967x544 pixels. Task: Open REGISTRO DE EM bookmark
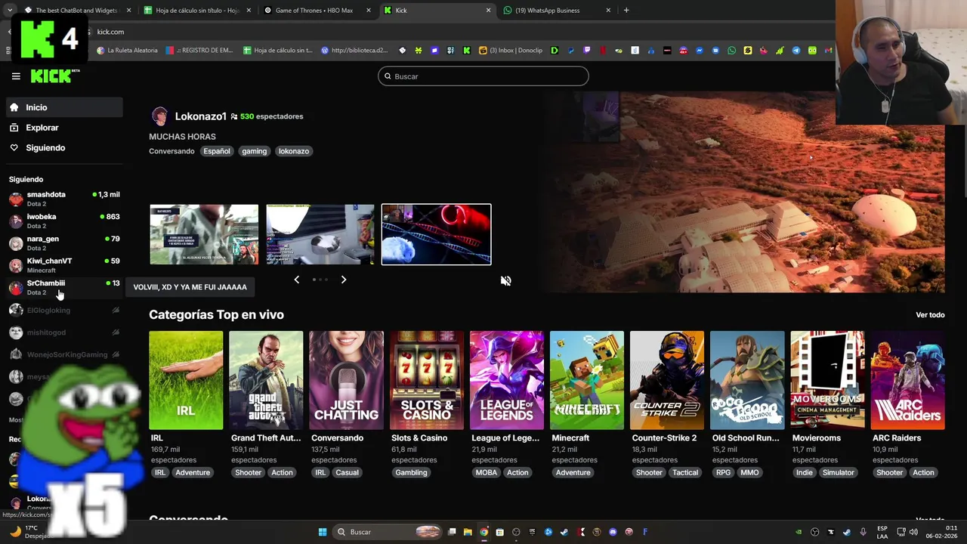pyautogui.click(x=199, y=51)
